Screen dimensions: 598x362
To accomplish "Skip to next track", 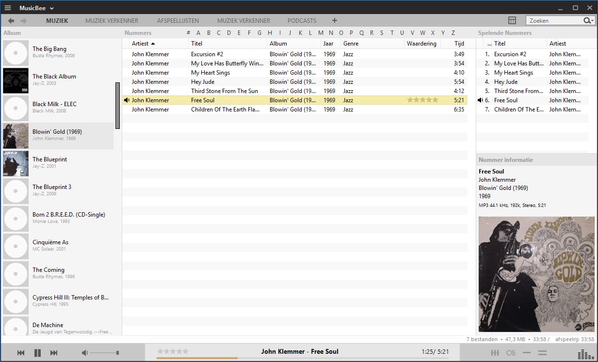I will (x=54, y=353).
